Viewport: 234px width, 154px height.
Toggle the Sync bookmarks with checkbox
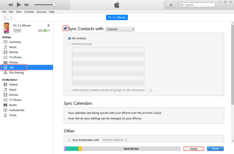coord(69,140)
